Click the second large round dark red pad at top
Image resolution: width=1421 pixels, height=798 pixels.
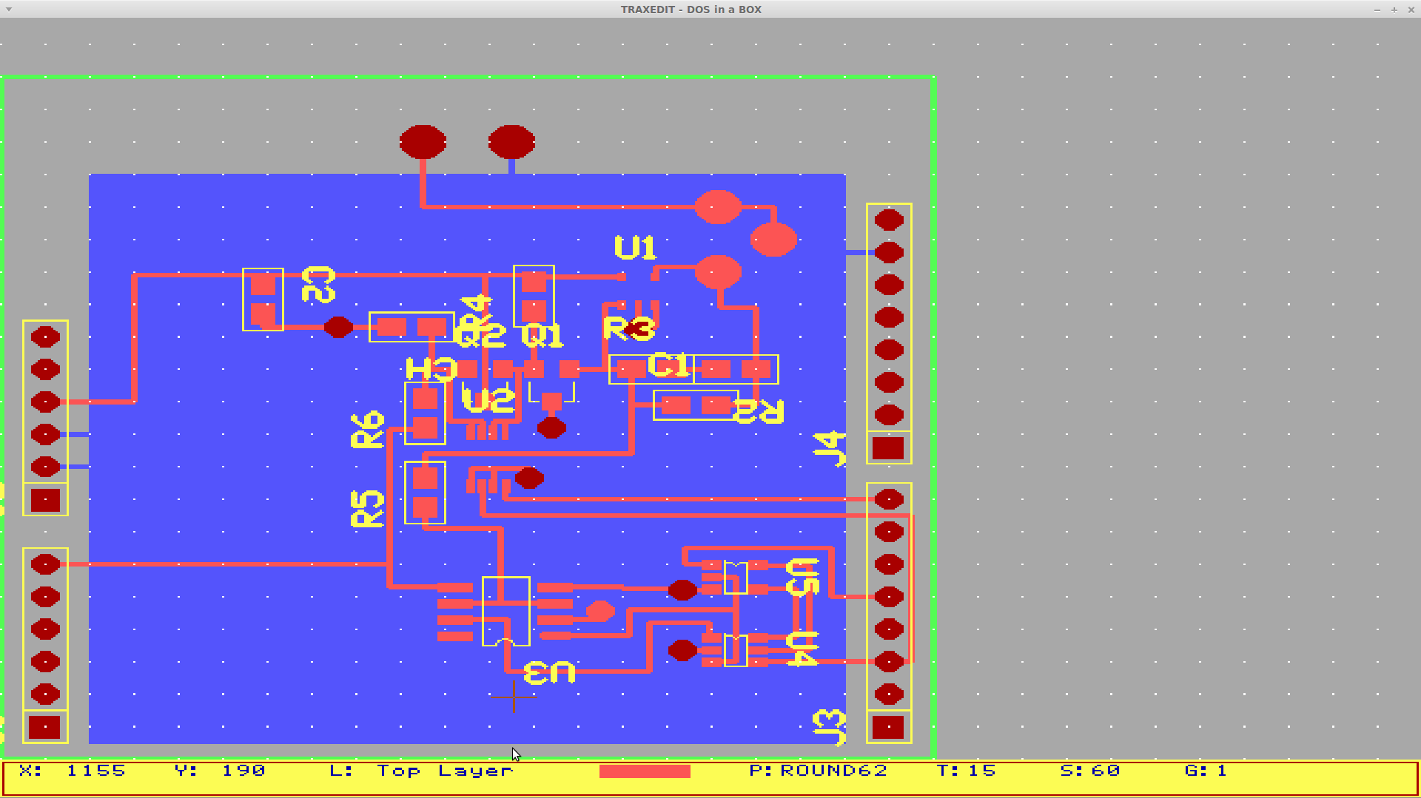(x=511, y=141)
